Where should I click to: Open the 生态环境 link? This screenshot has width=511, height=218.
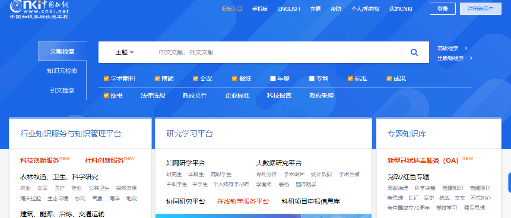[x=58, y=198]
